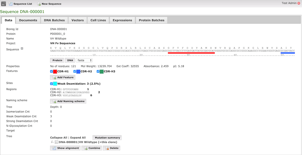
Task: Open the fasta format dropdown
Action: [x=84, y=60]
